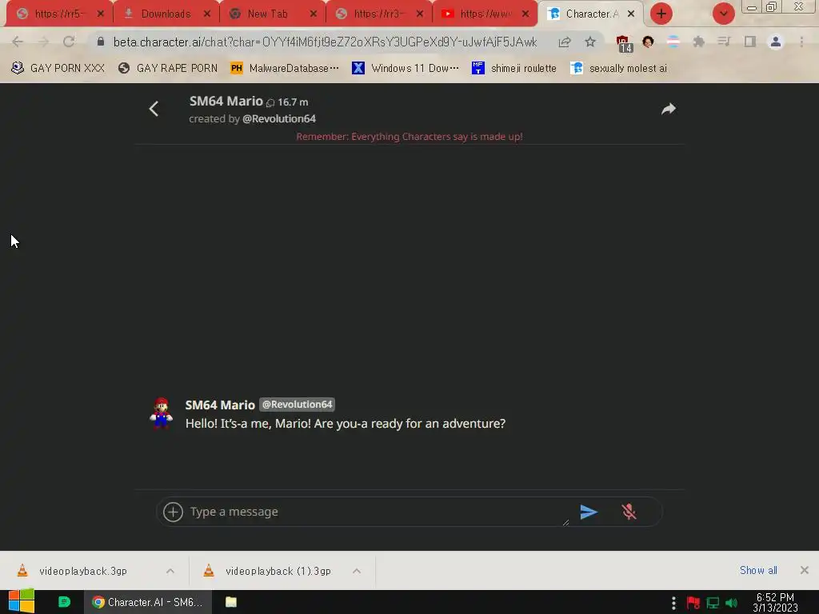The image size is (819, 614).
Task: Send the message with the blue arrow
Action: (x=589, y=512)
